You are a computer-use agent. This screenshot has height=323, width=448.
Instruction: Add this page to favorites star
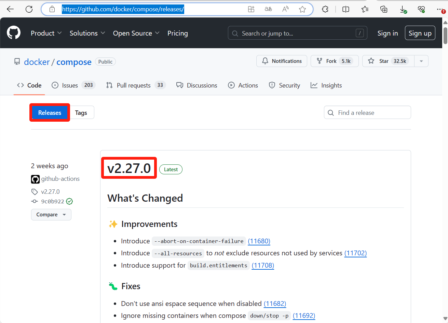(302, 9)
